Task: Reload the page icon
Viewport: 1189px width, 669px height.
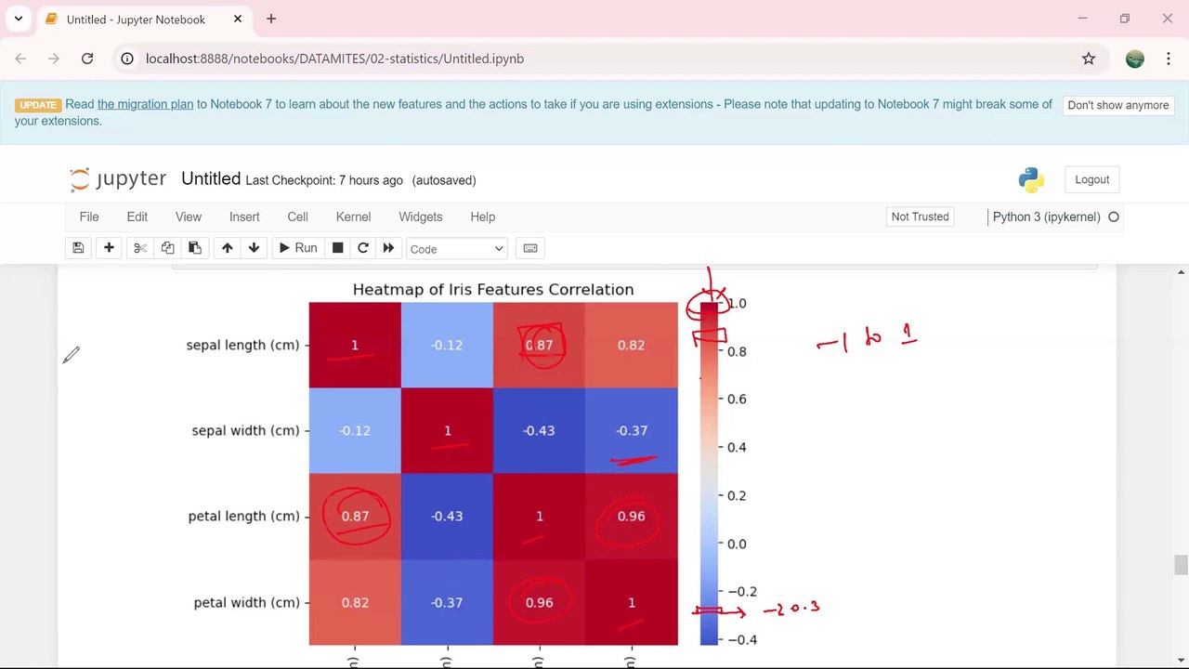Action: (87, 59)
